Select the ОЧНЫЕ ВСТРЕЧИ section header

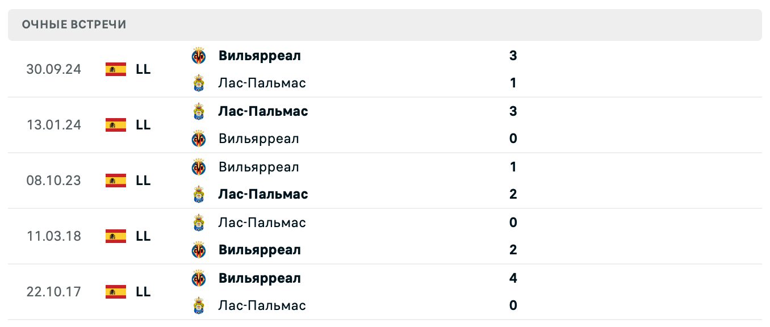click(x=74, y=24)
